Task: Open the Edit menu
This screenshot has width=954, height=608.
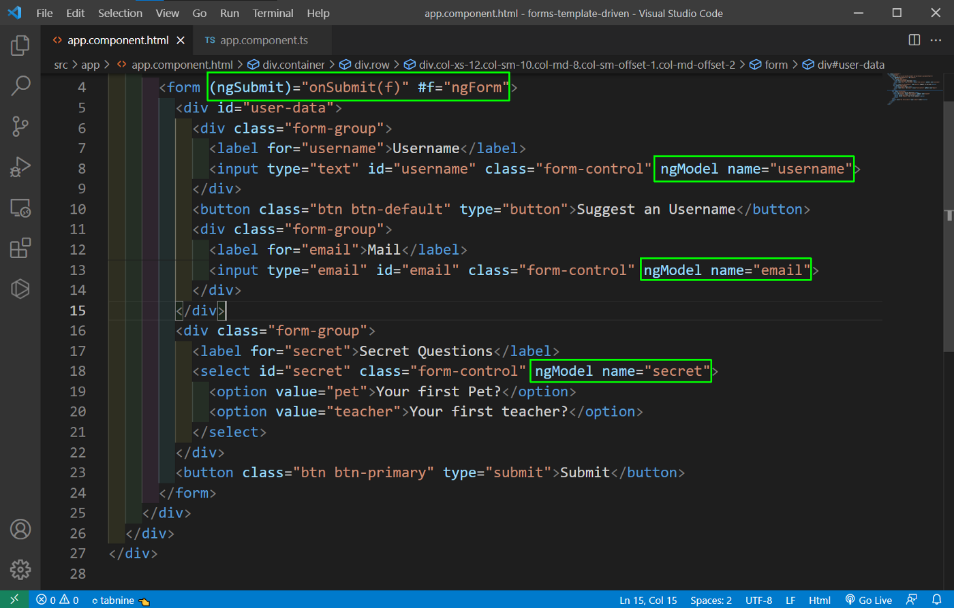Action: (x=76, y=13)
